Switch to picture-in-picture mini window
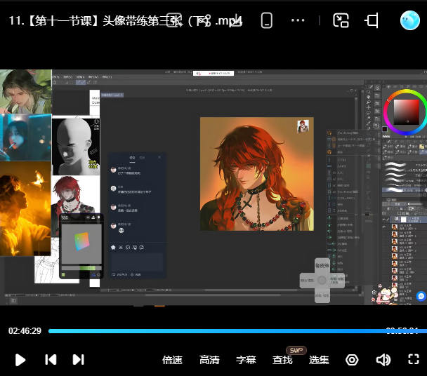 [341, 20]
